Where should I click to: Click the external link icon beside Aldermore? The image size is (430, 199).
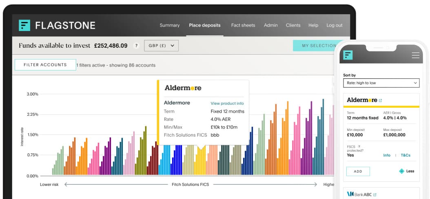[380, 101]
